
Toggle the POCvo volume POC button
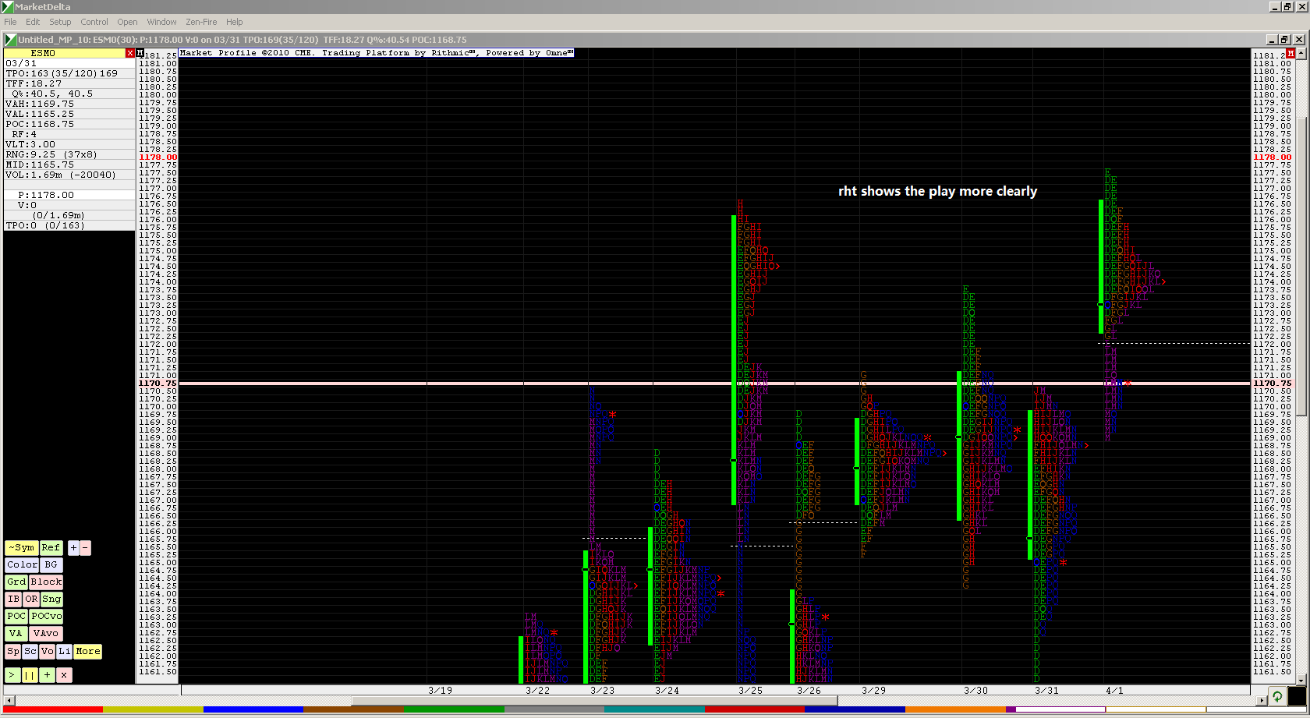click(47, 617)
